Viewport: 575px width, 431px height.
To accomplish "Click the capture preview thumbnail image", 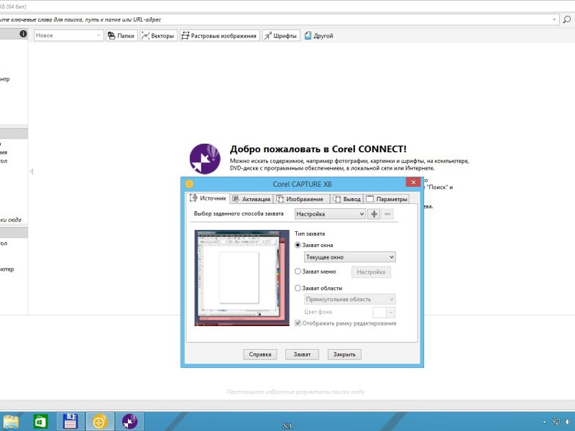I will click(x=241, y=278).
